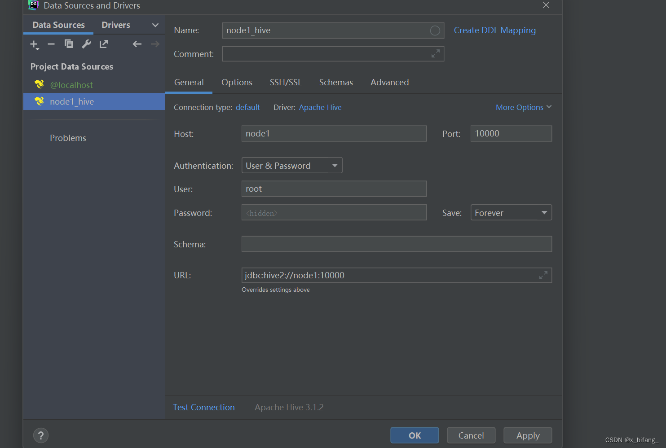The height and width of the screenshot is (448, 666).
Task: Click into the User field
Action: click(334, 189)
